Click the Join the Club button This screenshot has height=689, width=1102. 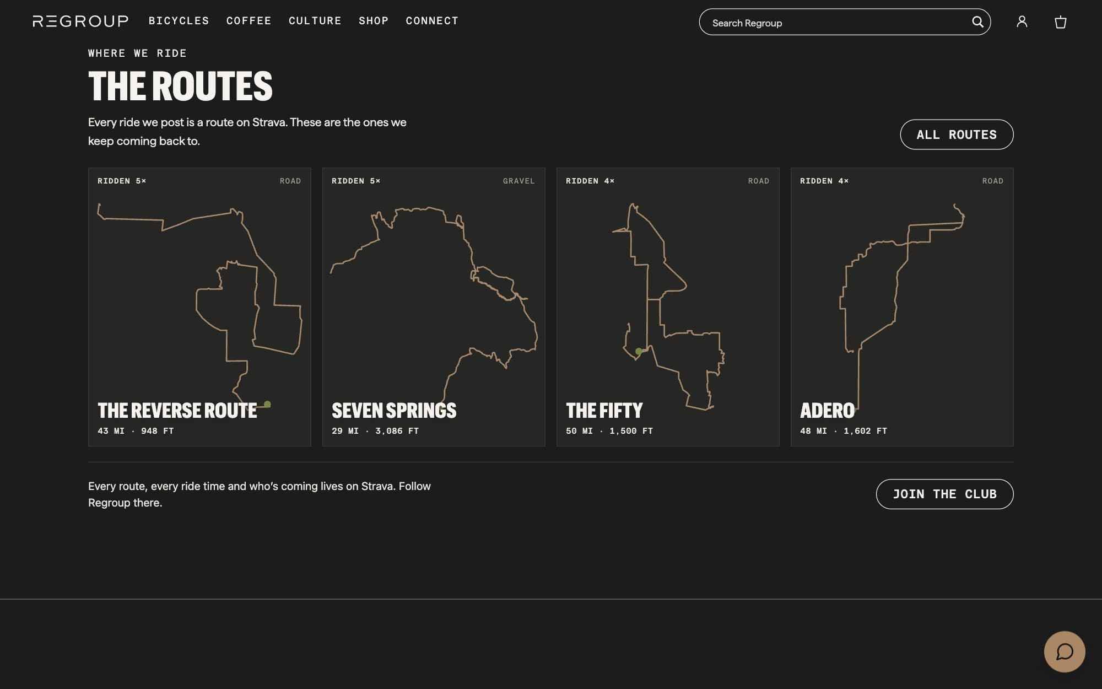(x=944, y=494)
